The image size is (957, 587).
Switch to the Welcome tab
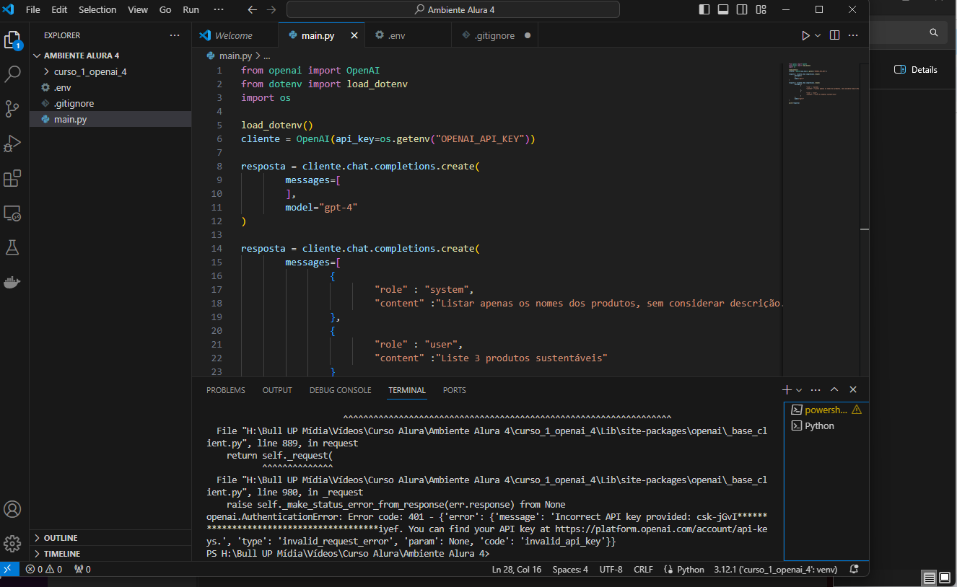[x=235, y=35]
